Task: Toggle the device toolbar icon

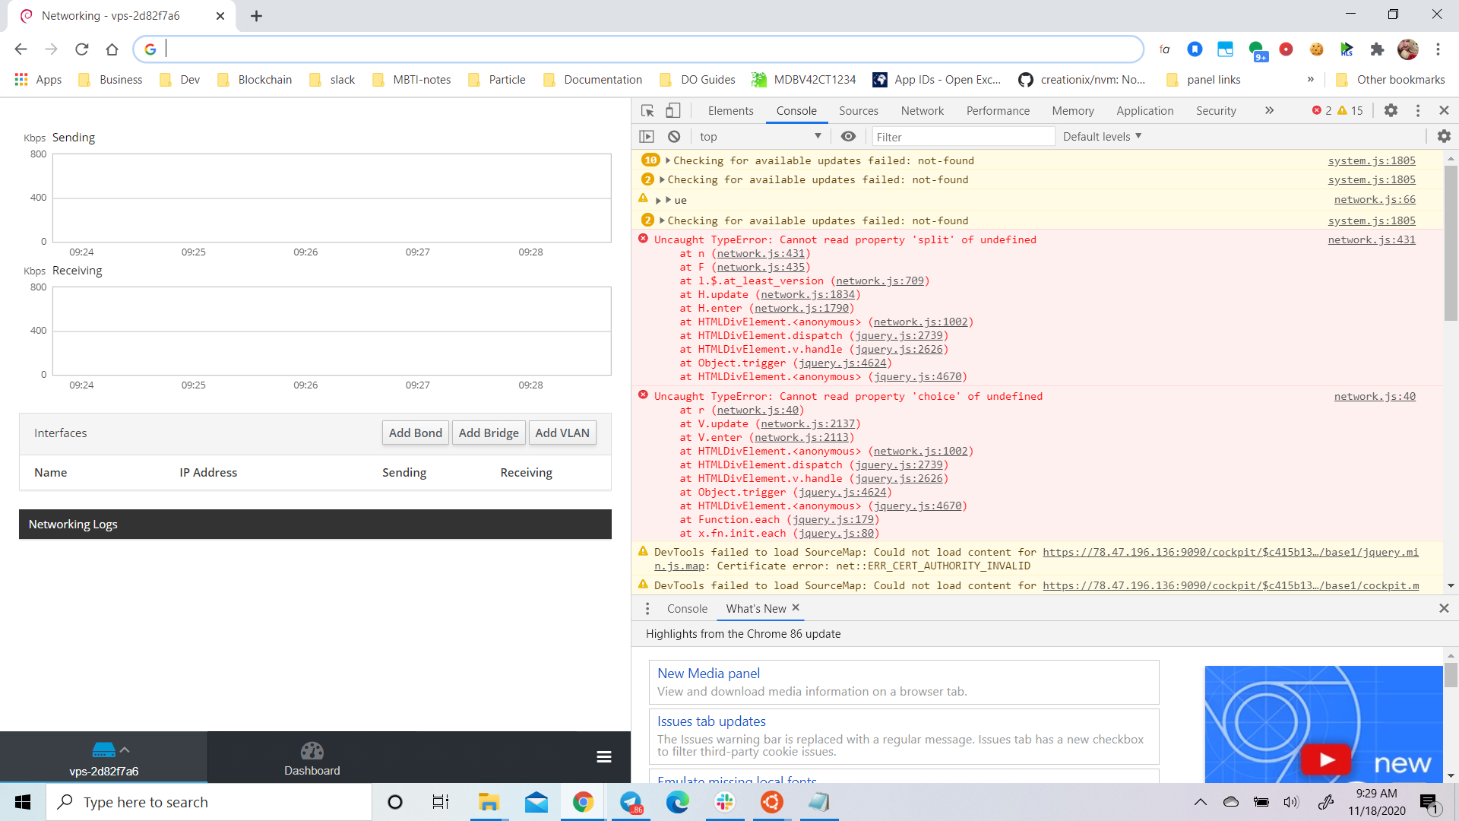Action: click(x=673, y=111)
